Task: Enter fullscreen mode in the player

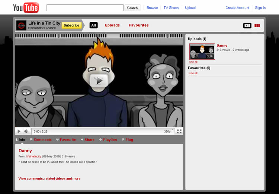Action: [179, 131]
